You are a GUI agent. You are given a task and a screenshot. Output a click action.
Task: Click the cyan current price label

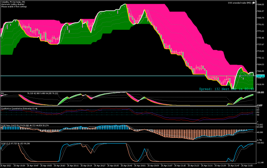260,76
